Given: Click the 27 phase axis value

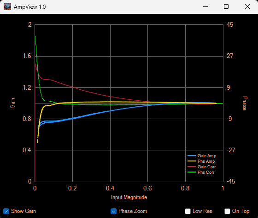Looking at the screenshot, I should (x=230, y=56).
